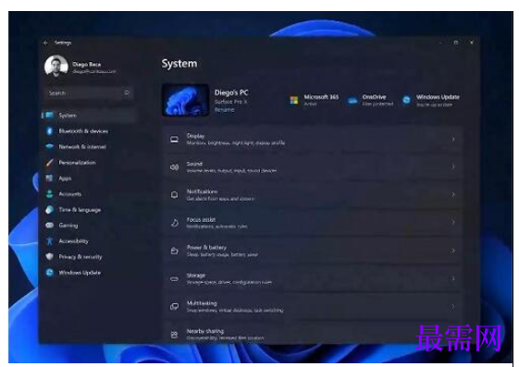
Task: Expand Display row chevron
Action: (x=453, y=140)
